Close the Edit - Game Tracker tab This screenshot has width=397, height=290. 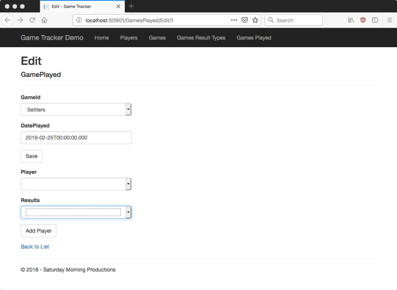(x=118, y=6)
